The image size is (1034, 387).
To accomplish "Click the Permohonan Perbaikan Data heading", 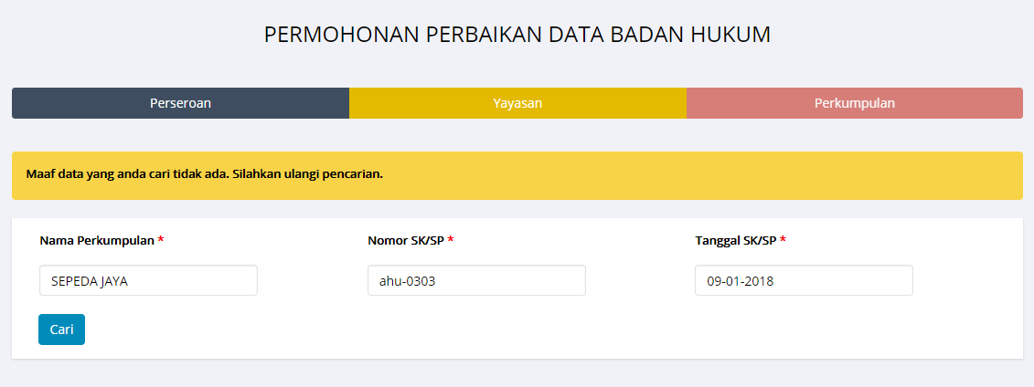I will click(517, 35).
